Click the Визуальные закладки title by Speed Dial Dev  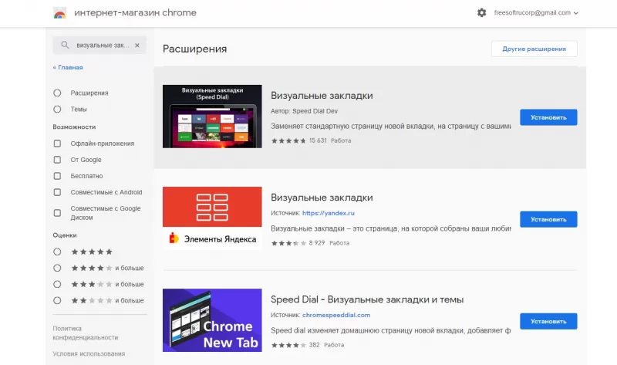point(322,96)
